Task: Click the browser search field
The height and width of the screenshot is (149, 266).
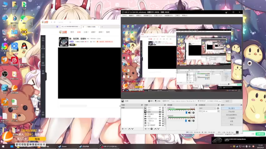Action: point(65,22)
